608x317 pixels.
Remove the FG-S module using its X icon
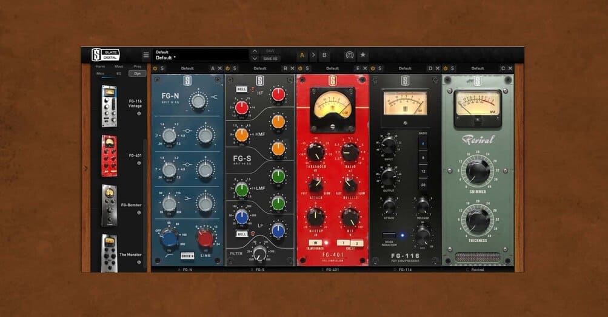click(292, 68)
